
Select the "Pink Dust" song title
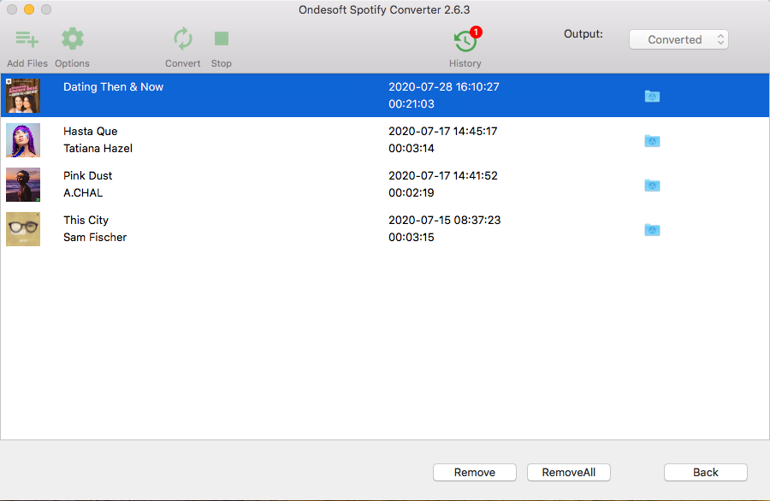(88, 175)
